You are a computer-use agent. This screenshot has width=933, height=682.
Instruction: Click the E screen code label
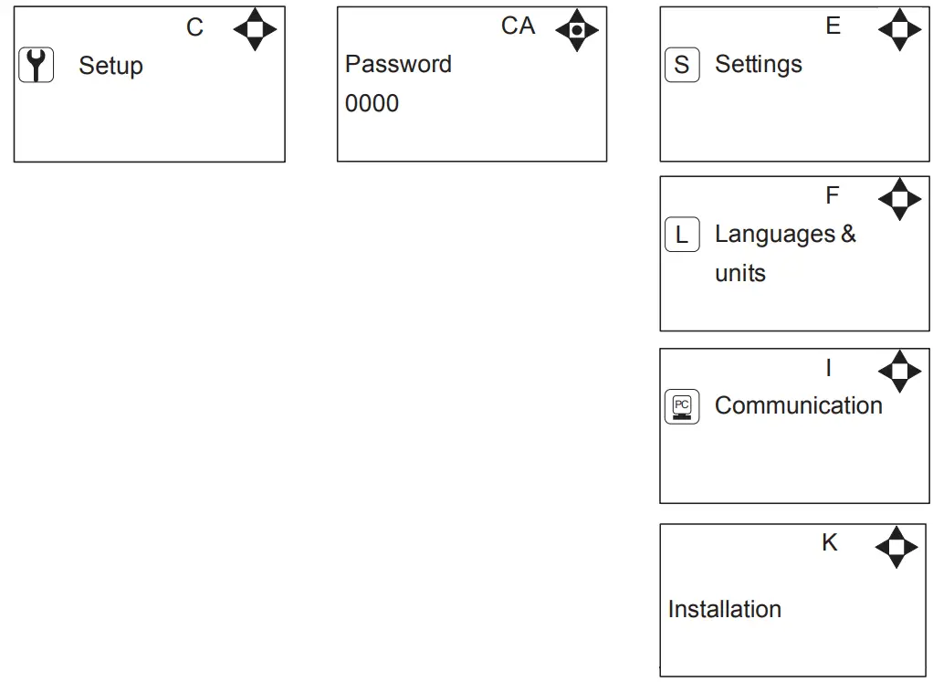pyautogui.click(x=833, y=26)
